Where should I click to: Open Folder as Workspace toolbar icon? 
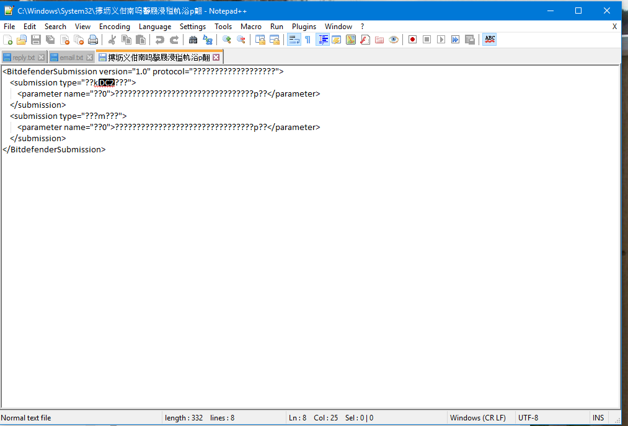pyautogui.click(x=379, y=40)
